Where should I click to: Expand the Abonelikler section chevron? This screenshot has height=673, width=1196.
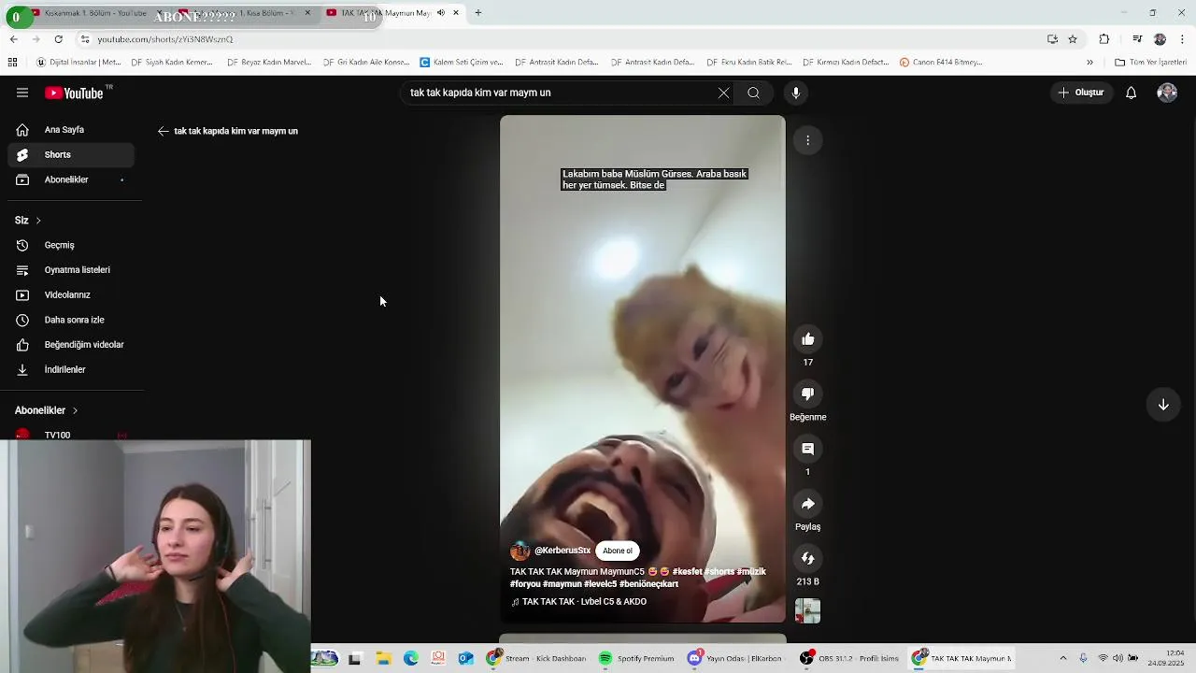click(75, 410)
